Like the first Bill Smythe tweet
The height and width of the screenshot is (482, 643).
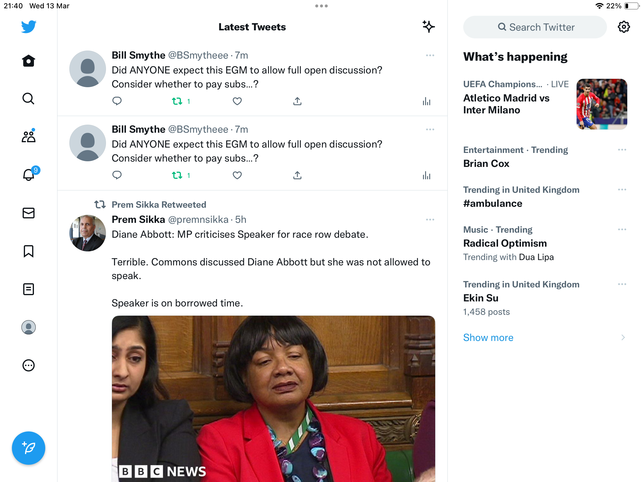click(237, 101)
